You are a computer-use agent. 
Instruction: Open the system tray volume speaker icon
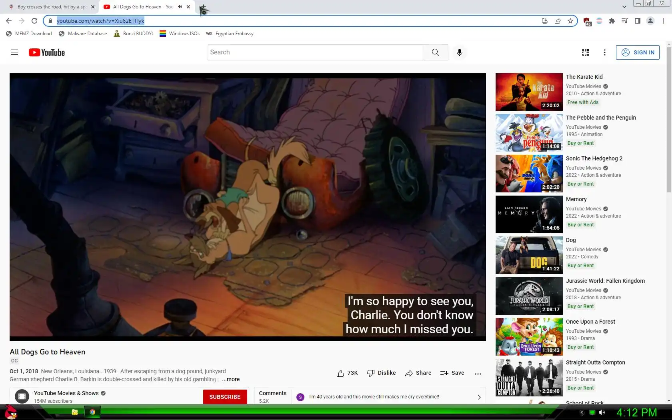click(x=602, y=412)
